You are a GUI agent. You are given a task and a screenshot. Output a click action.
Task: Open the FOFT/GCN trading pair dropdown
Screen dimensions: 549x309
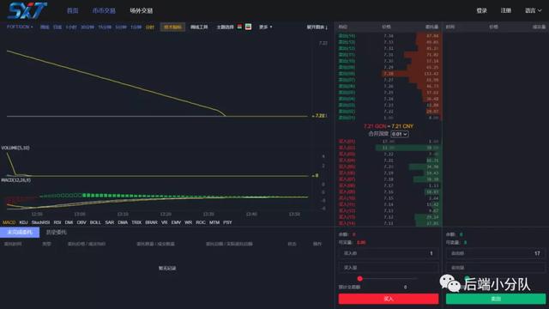point(20,27)
